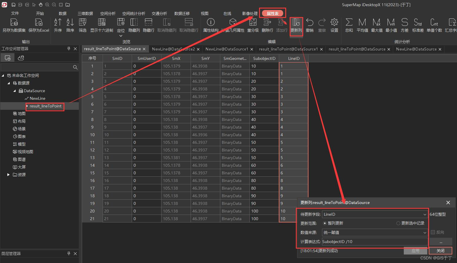Viewport: 457px width, 263px height.
Task: Close the 图层管理器 panel
Action: coord(75,254)
